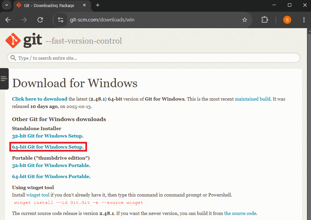Open the Extensions puzzle icon
Image resolution: width=311 pixels, height=220 pixels.
(x=264, y=20)
